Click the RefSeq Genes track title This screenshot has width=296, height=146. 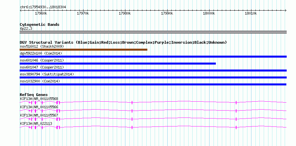click(x=34, y=95)
